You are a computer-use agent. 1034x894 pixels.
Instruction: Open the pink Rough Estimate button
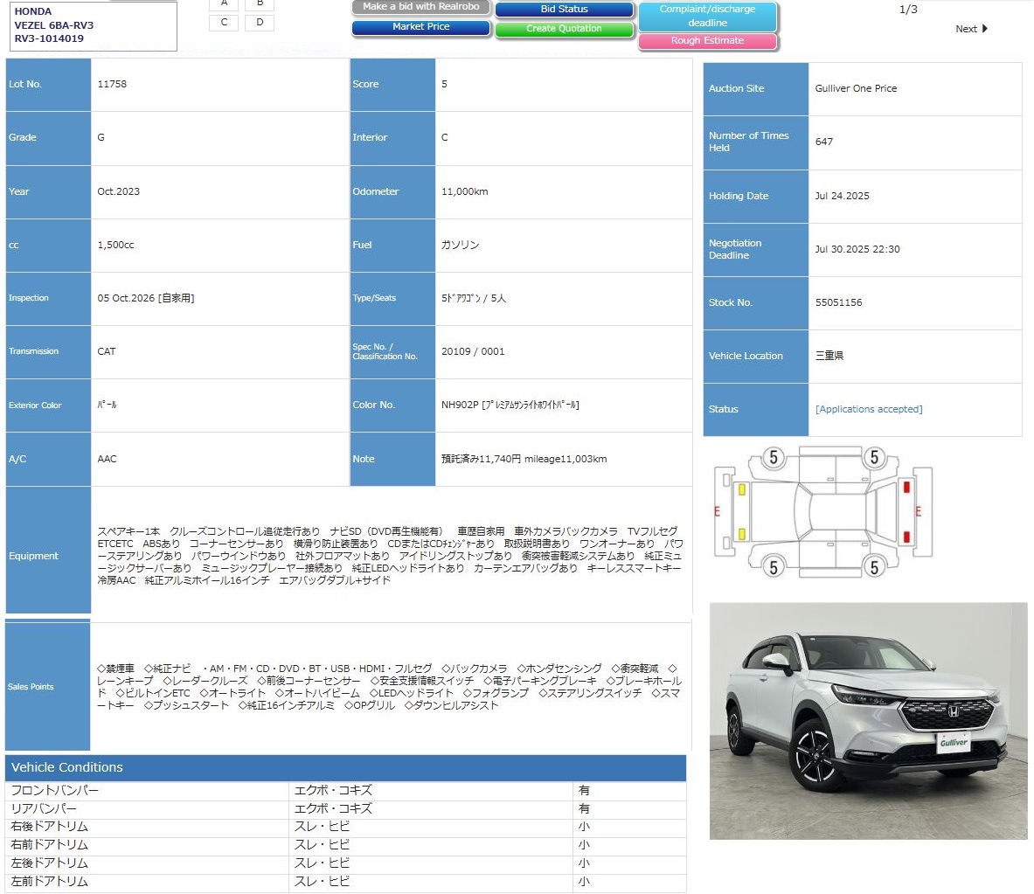707,41
